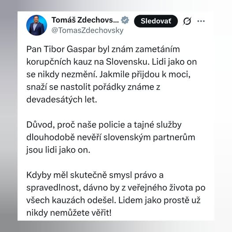The width and height of the screenshot is (232, 232).
Task: Select the line ending with devadesátých let
Action: [x=62, y=99]
